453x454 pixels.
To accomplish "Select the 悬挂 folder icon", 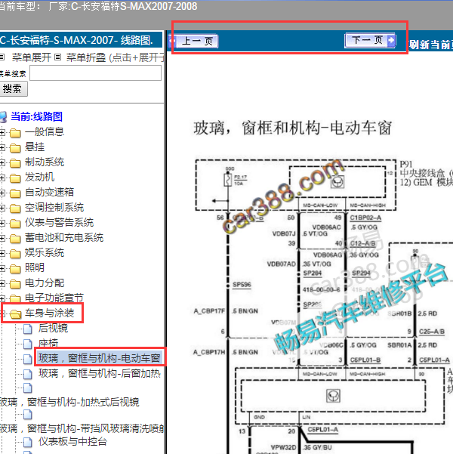I will 15,148.
